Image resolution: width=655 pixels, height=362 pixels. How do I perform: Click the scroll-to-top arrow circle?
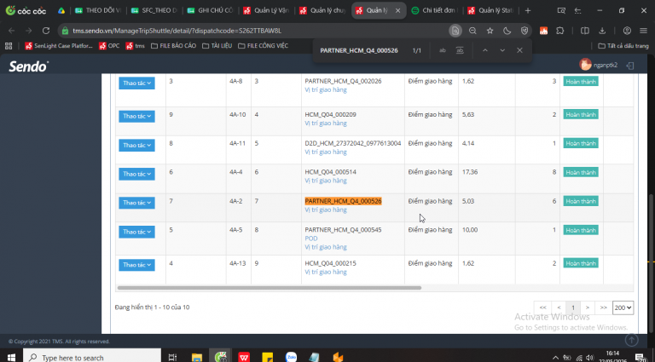pyautogui.click(x=632, y=340)
